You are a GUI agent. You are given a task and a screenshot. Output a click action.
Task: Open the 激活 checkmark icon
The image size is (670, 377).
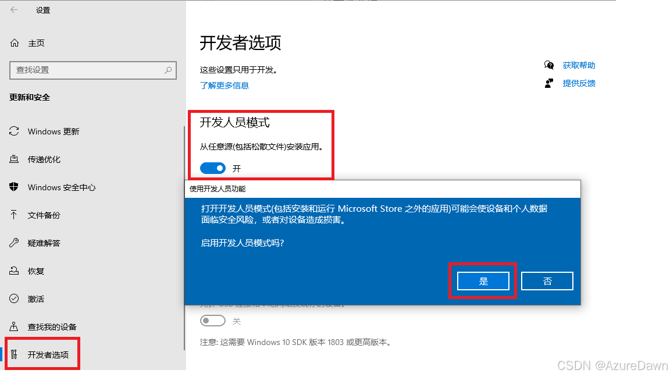click(x=14, y=298)
